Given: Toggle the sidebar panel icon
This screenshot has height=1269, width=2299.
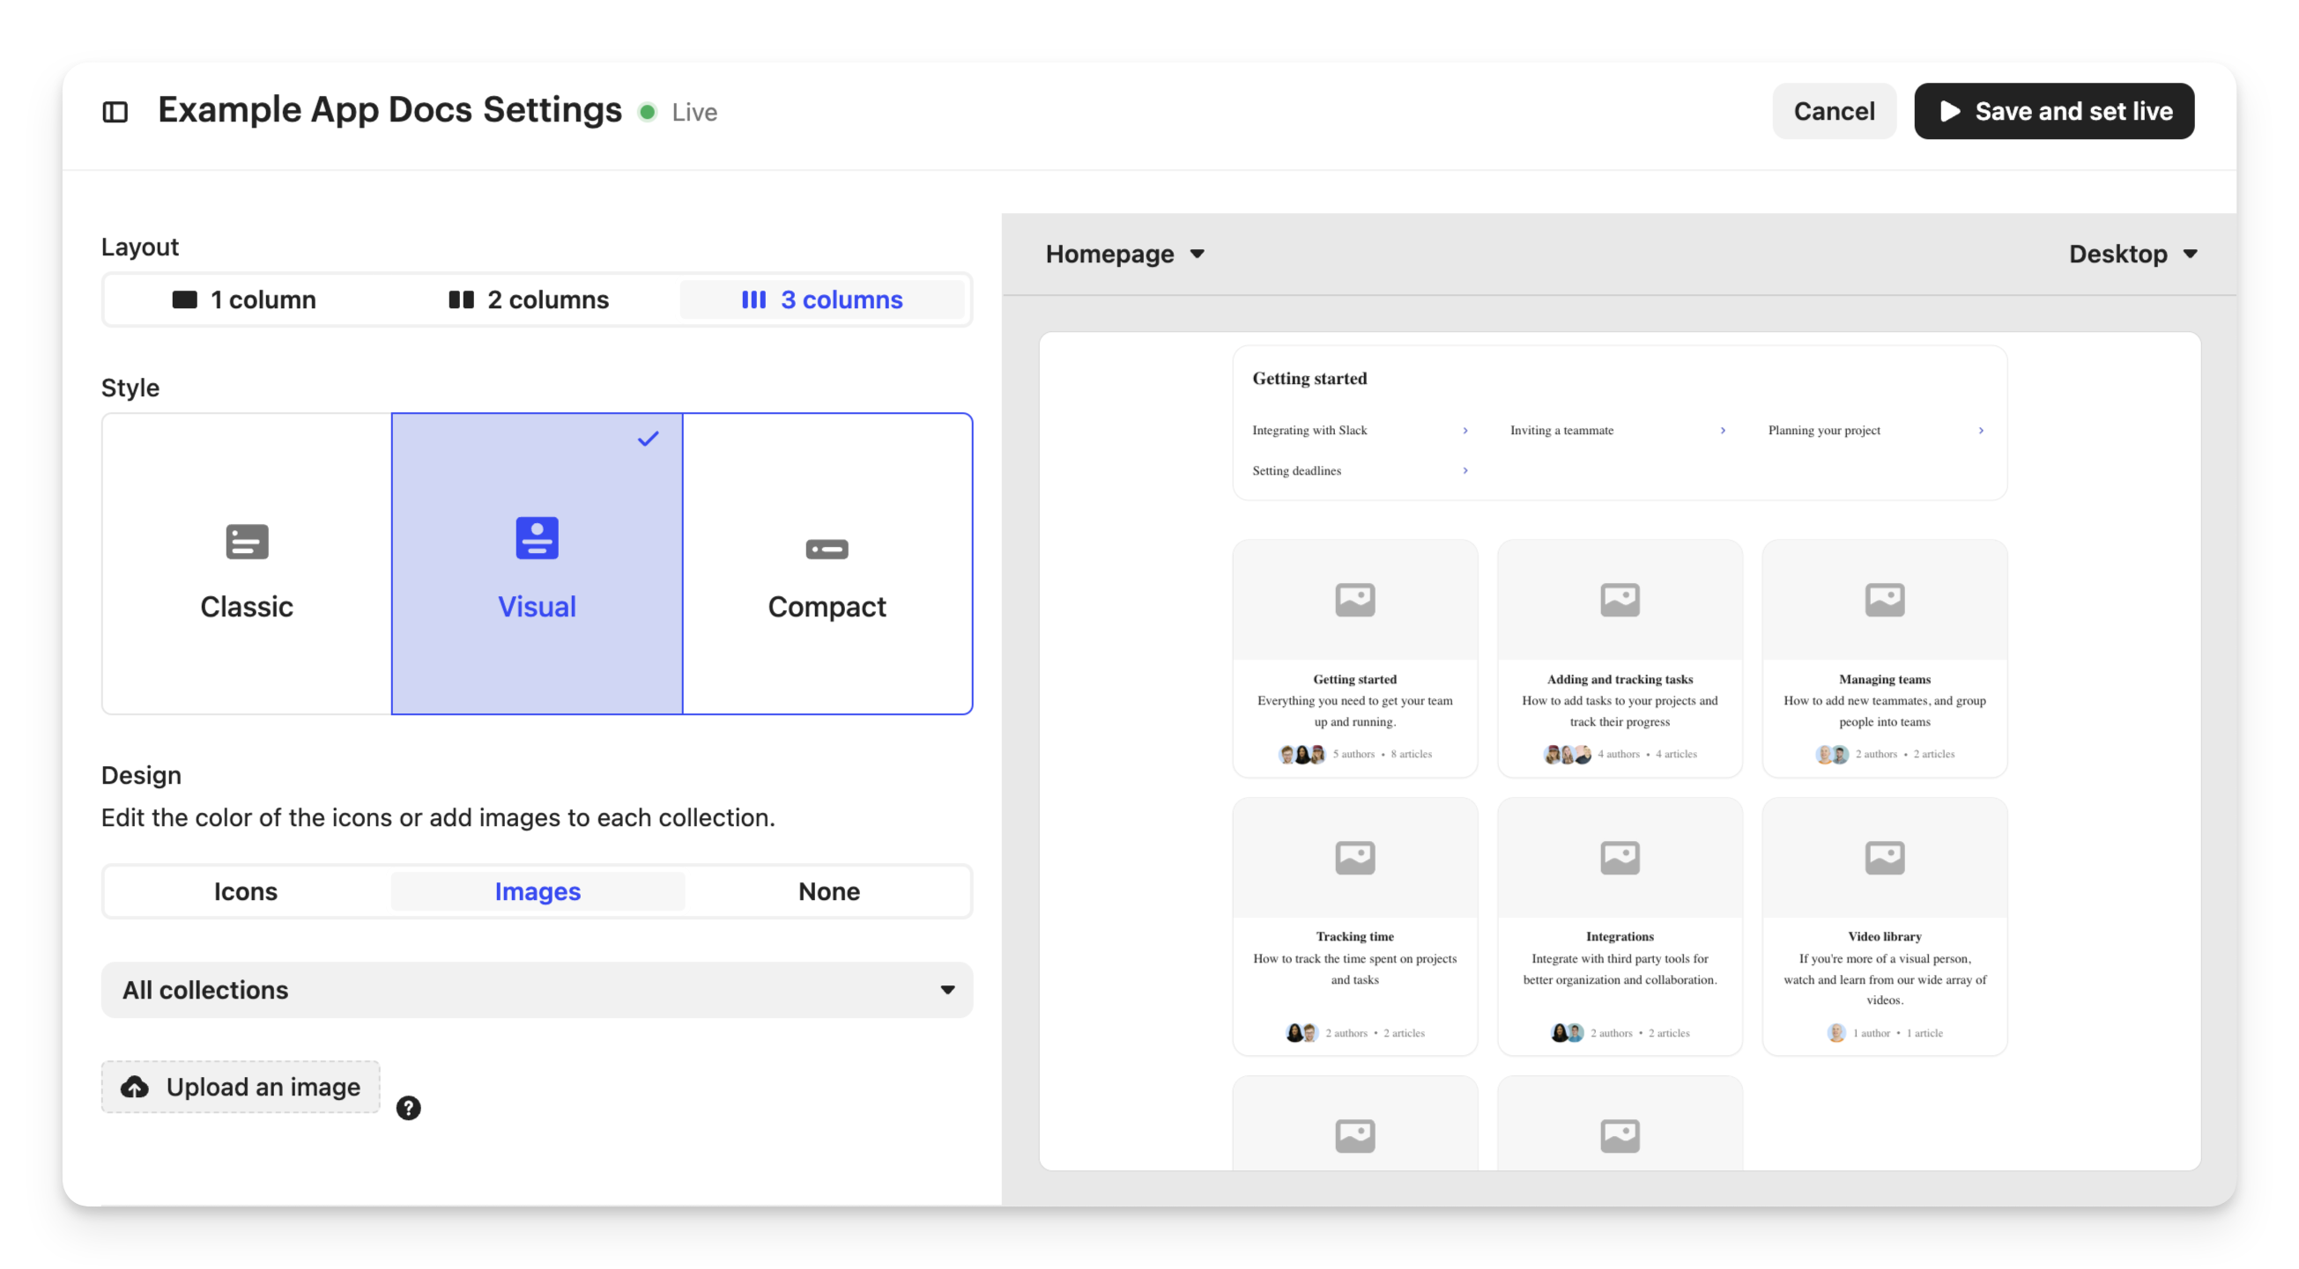Looking at the screenshot, I should (x=115, y=113).
